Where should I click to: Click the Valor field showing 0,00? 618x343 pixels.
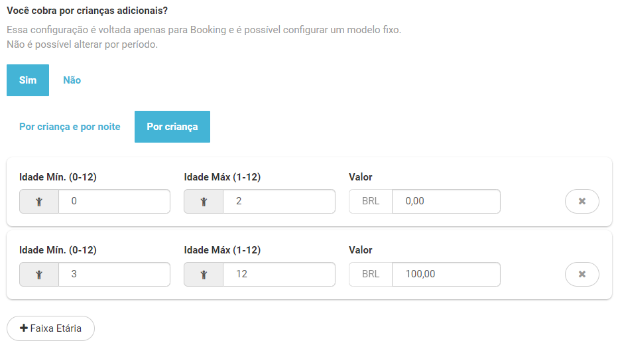(x=446, y=202)
